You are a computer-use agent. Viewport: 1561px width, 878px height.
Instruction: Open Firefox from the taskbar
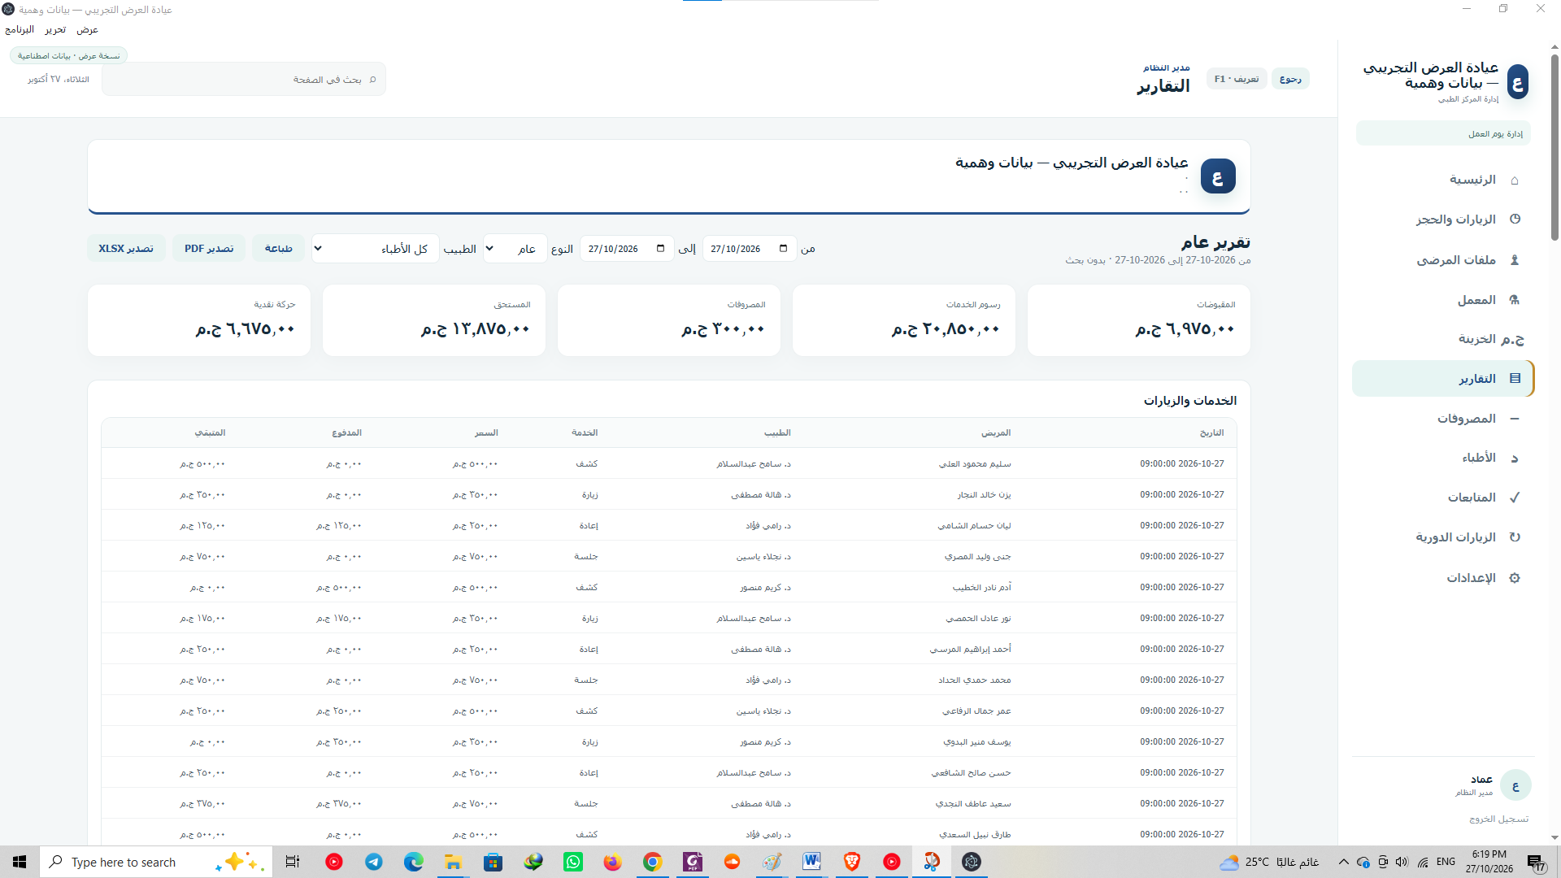(x=613, y=862)
